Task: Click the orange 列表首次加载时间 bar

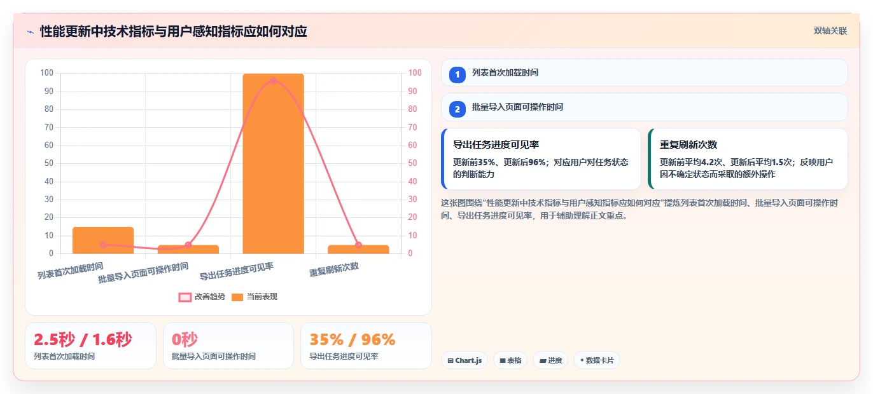Action: pos(103,240)
